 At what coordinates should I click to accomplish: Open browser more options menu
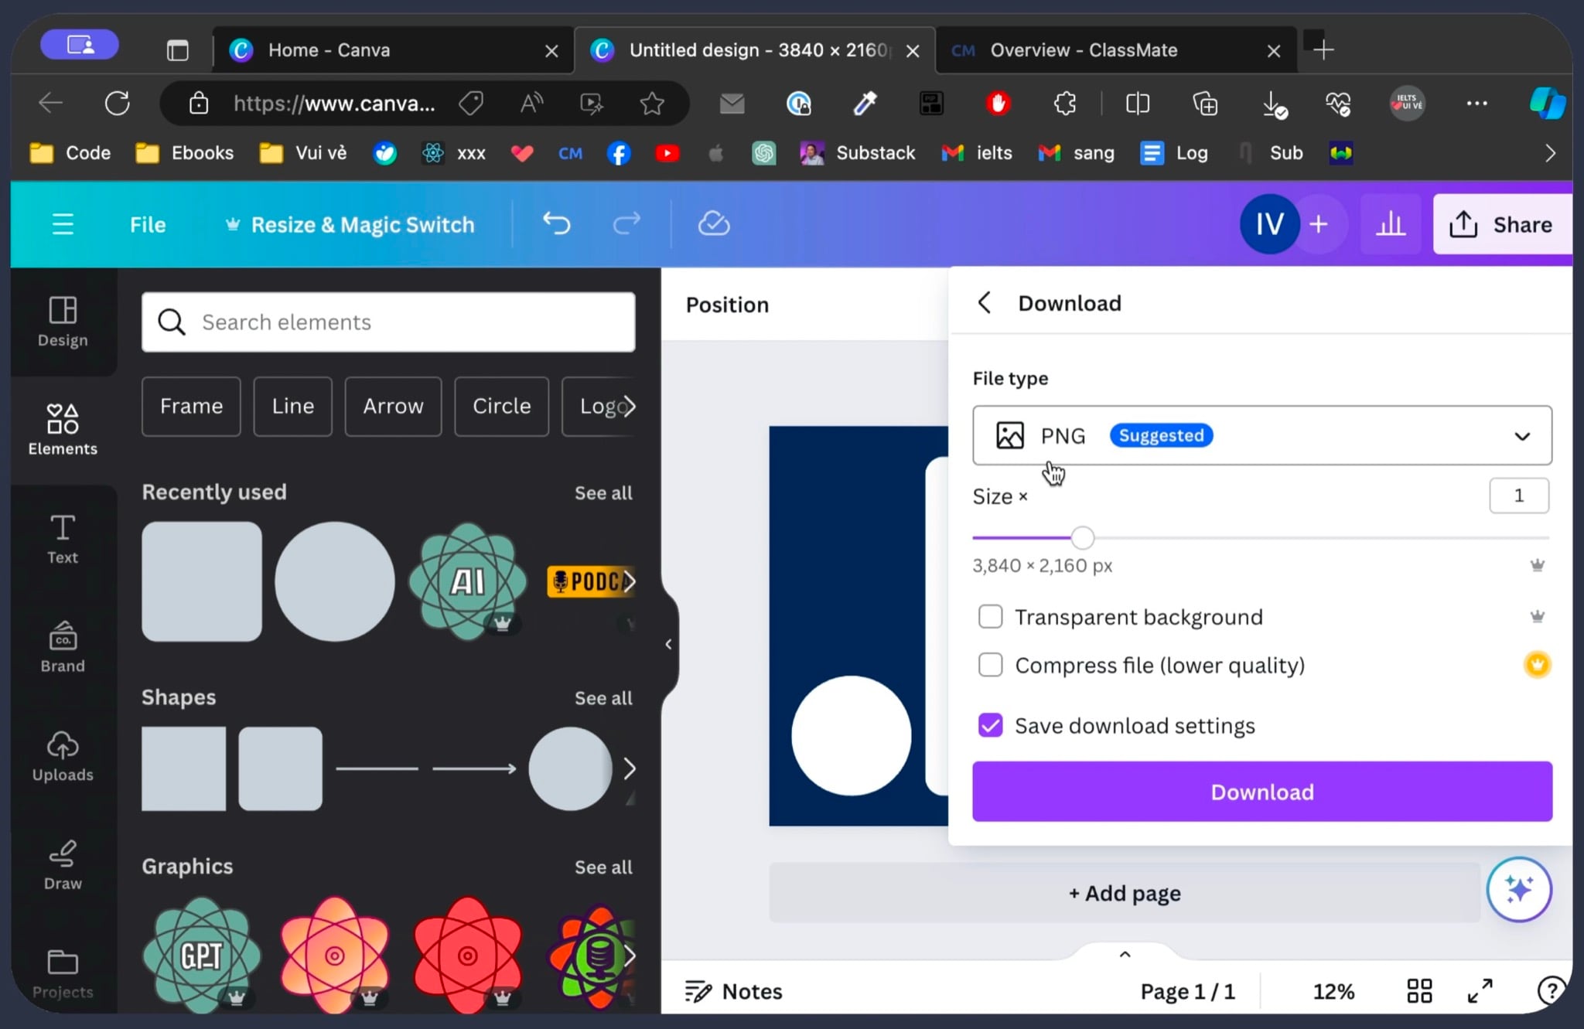click(1476, 103)
